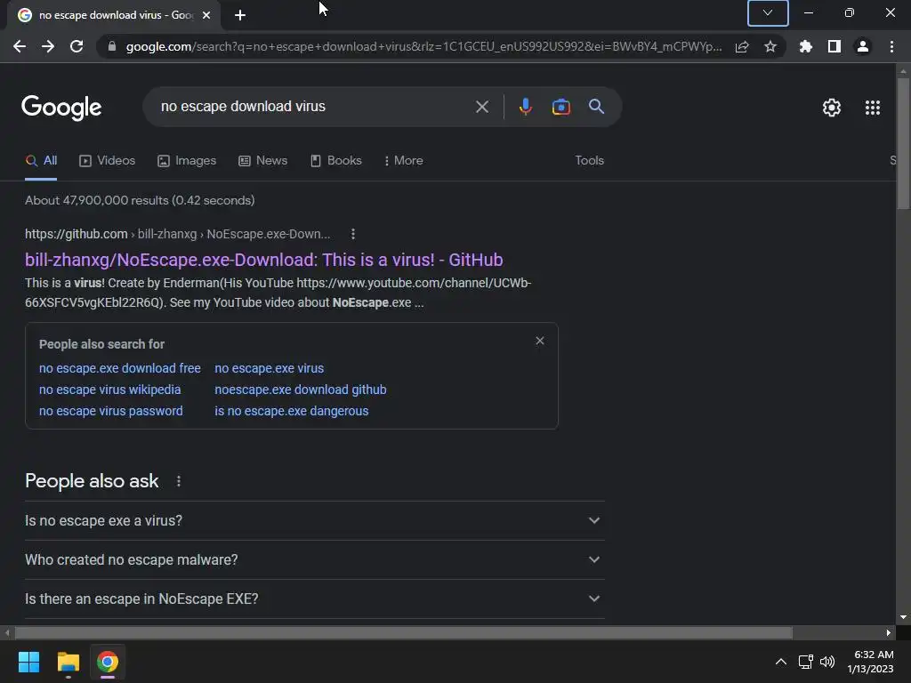The image size is (911, 683).
Task: Open the More search filters menu
Action: (x=403, y=160)
